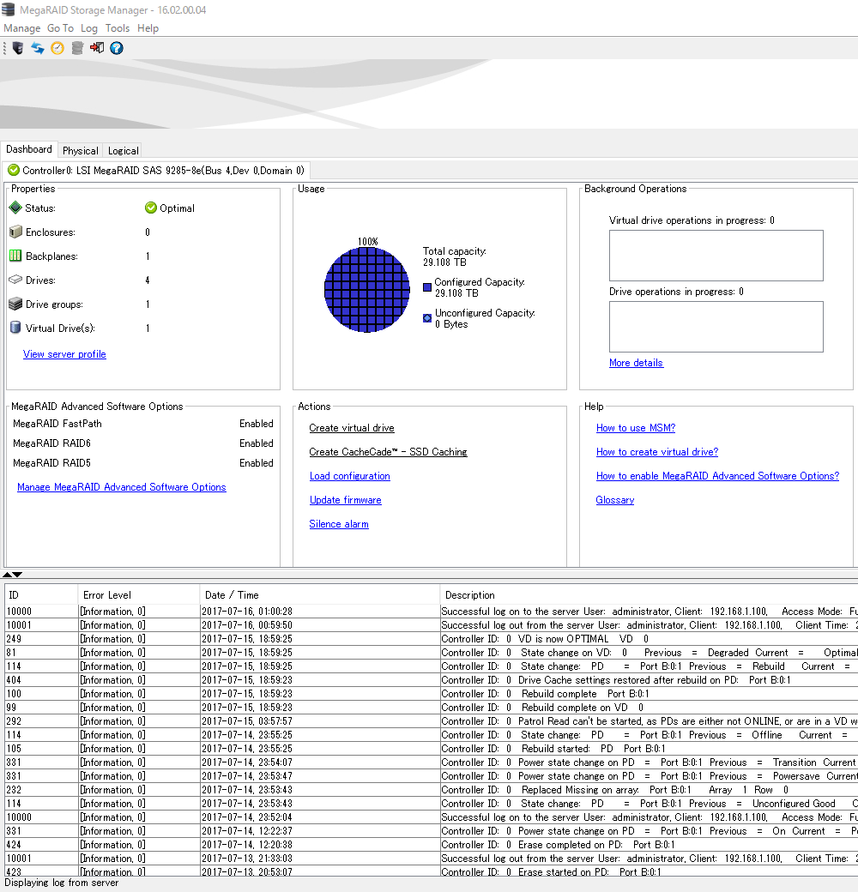Click the MegaRAID Storage Manager title bar icon

point(8,9)
